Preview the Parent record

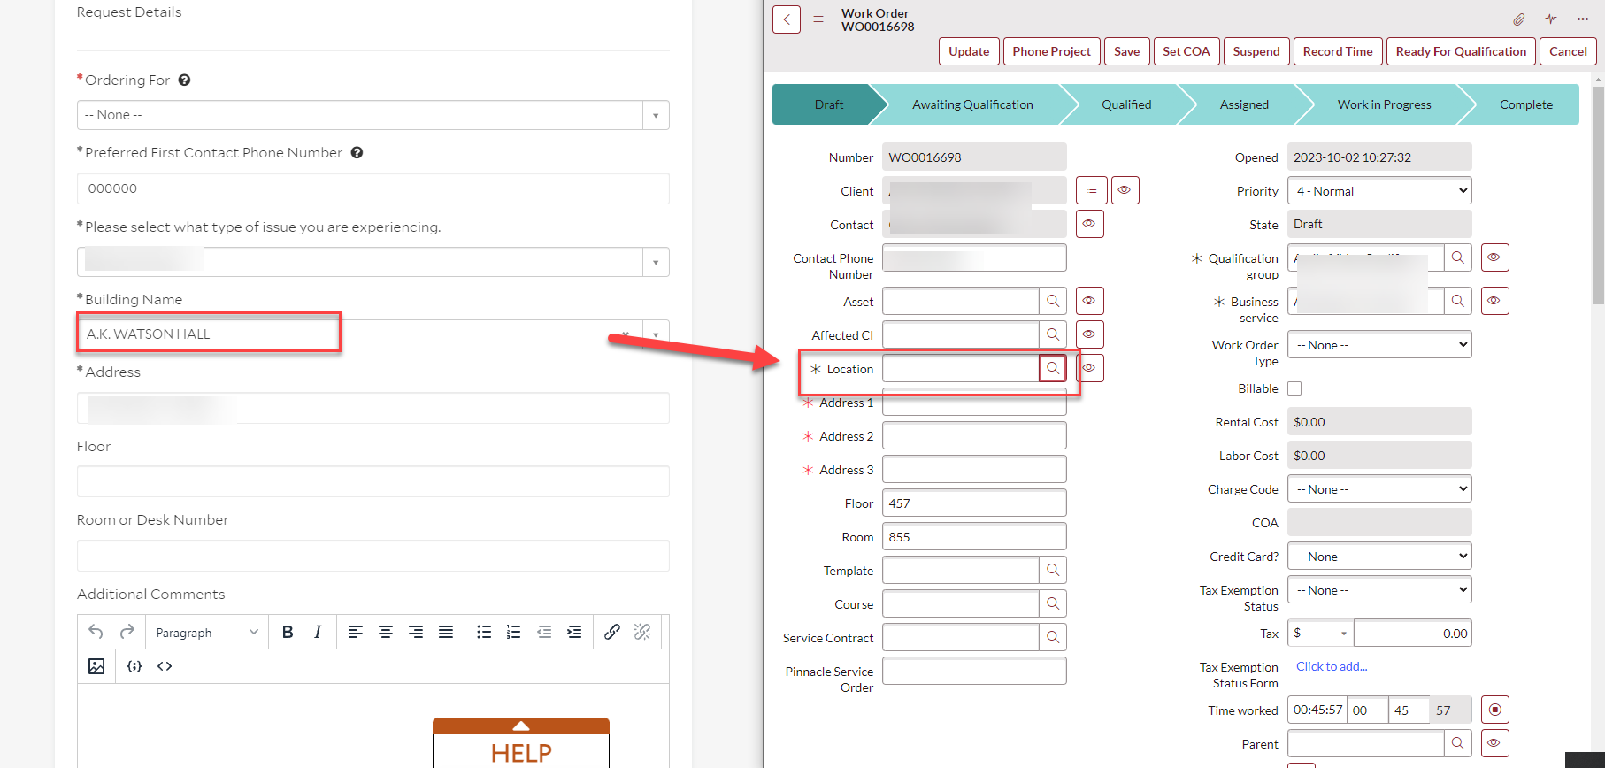click(1494, 743)
